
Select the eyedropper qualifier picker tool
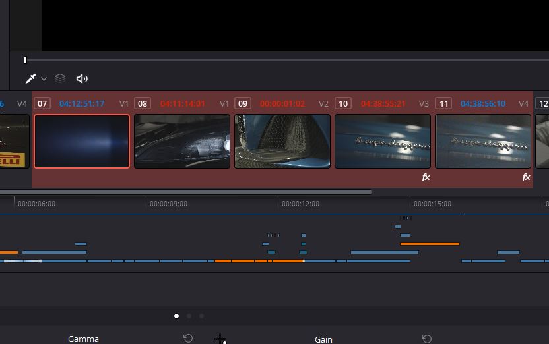(31, 78)
